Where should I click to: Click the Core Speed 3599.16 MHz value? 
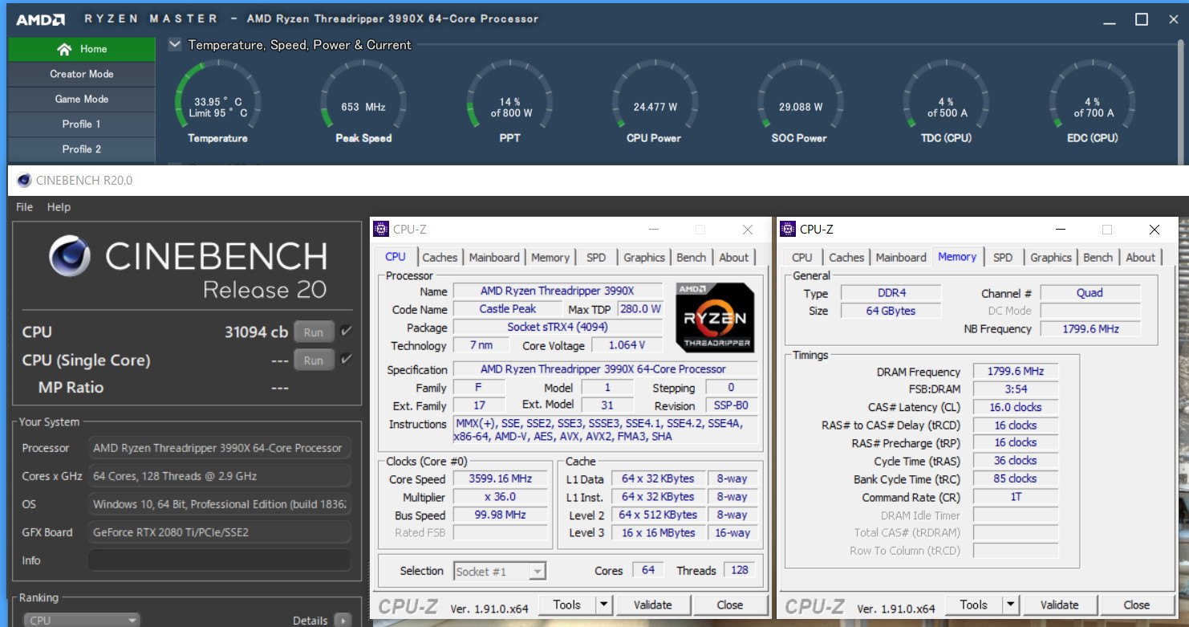[500, 479]
